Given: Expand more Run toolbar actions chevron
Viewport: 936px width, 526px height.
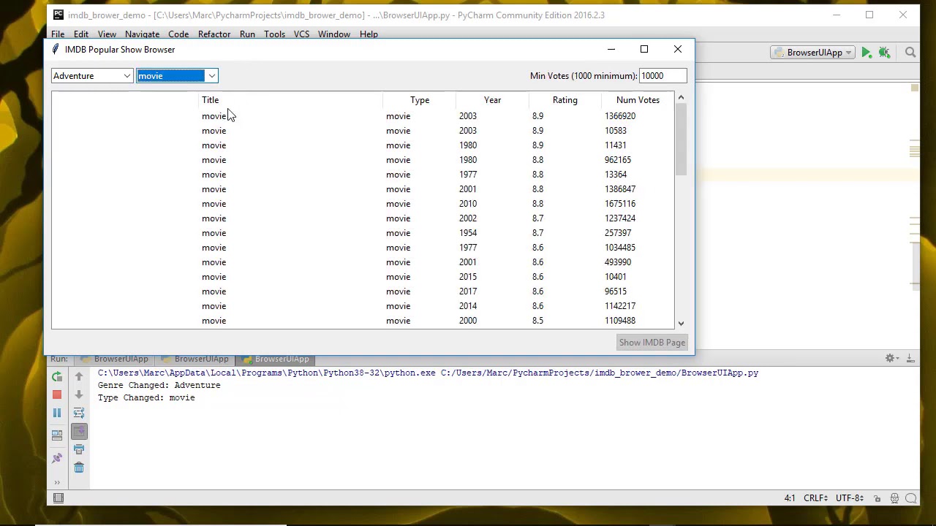Looking at the screenshot, I should [x=57, y=482].
